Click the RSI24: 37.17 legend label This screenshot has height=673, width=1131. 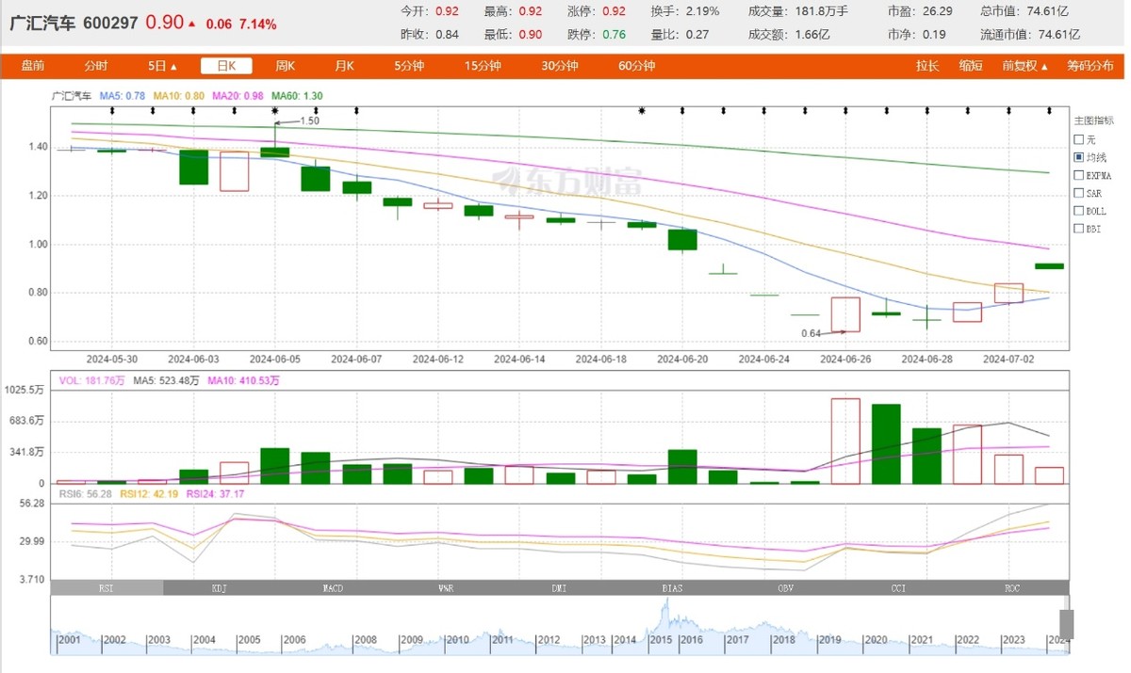[x=215, y=493]
